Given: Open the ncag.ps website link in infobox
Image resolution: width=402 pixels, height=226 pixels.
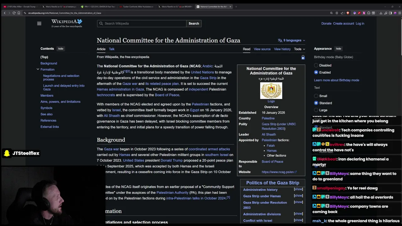Looking at the screenshot, I should [x=279, y=172].
